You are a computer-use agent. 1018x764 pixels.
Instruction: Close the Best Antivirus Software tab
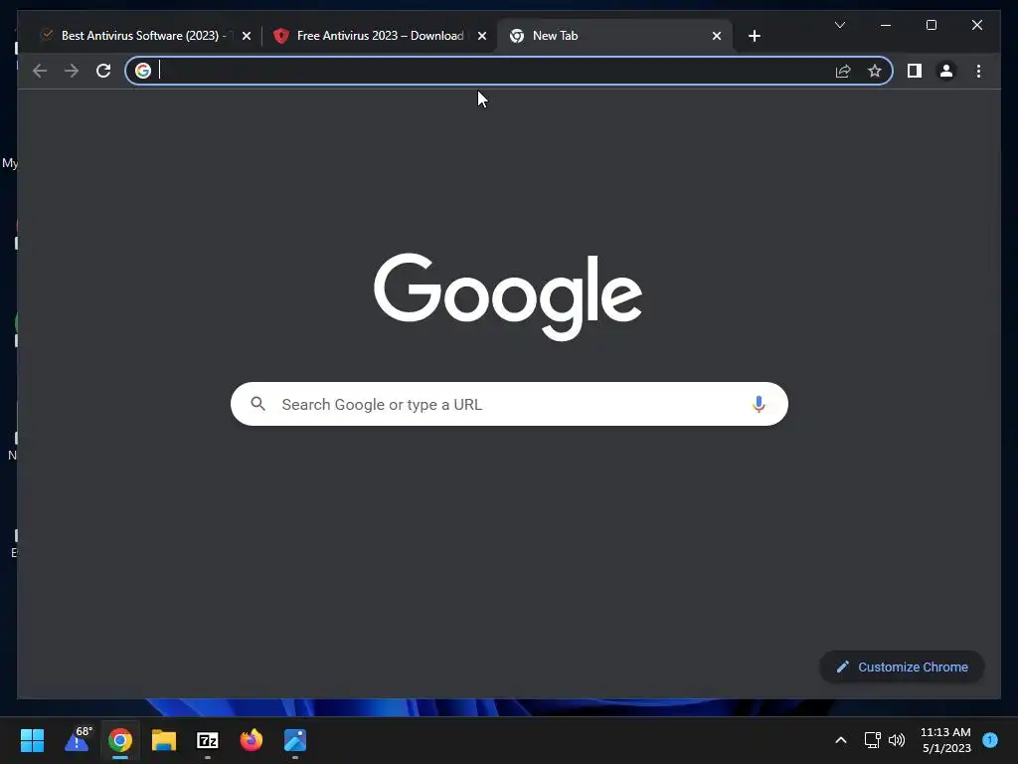(x=247, y=36)
